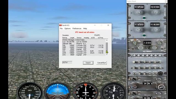Click the attitude indicator gauge
The height and width of the screenshot is (99, 176).
point(57,91)
